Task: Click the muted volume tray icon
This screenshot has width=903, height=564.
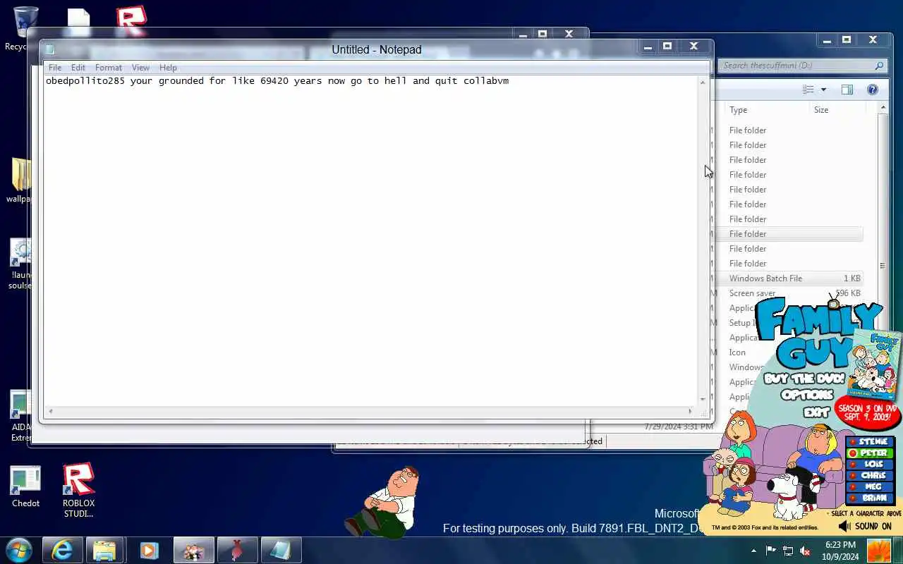Action: [x=805, y=551]
